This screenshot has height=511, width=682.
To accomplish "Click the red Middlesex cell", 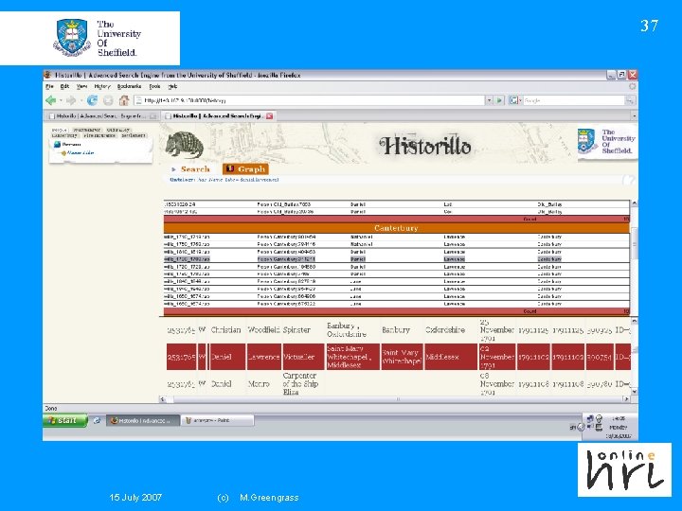I will click(451, 357).
